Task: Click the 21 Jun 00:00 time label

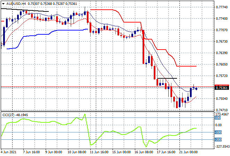Action: pyautogui.click(x=188, y=152)
